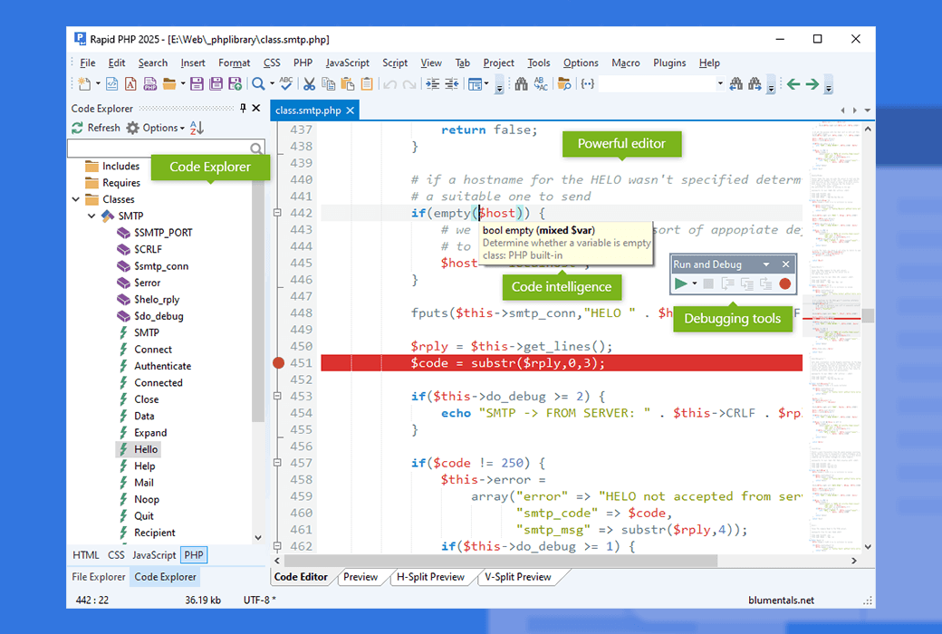Find in files folder icon

tap(564, 84)
